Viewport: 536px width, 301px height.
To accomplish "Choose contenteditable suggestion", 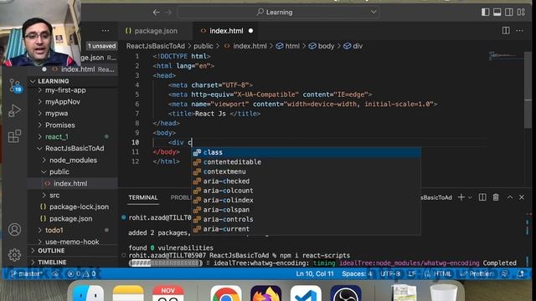I will (x=306, y=161).
